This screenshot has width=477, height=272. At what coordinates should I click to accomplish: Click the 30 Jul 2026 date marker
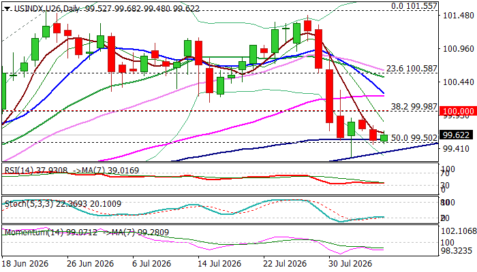tap(350, 263)
